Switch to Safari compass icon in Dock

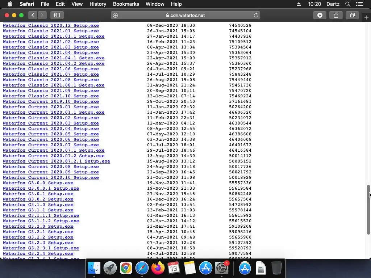tap(142, 268)
